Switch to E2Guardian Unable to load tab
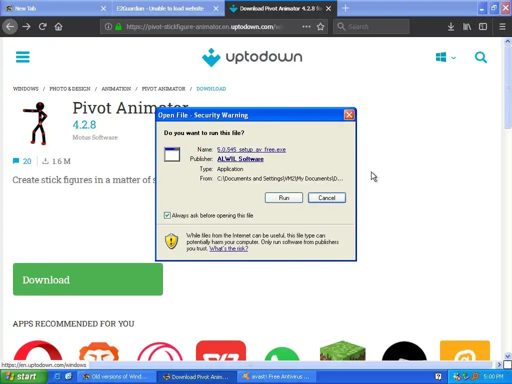The image size is (512, 384). click(x=160, y=8)
